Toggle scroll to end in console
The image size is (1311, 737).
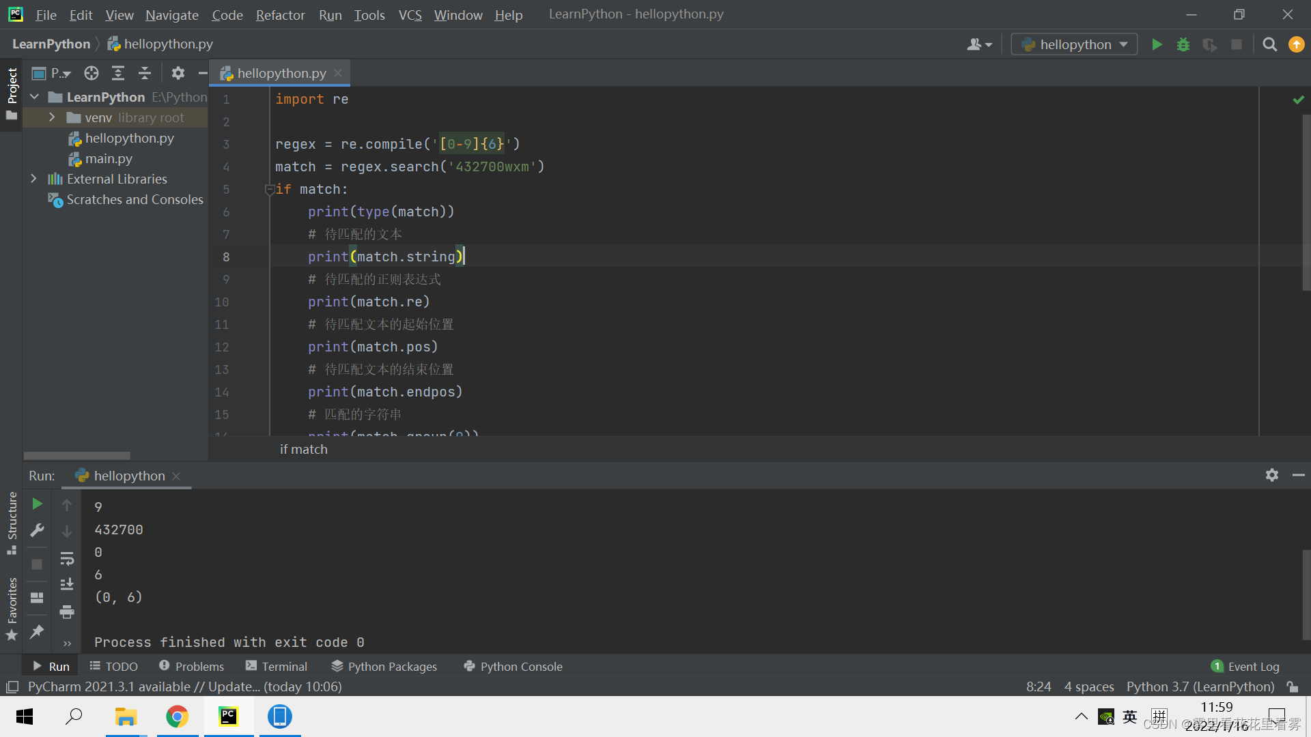tap(67, 585)
